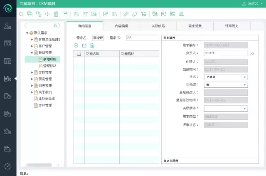Click the tree panel horizontal scrollbar
266x176 pixels.
(40, 165)
